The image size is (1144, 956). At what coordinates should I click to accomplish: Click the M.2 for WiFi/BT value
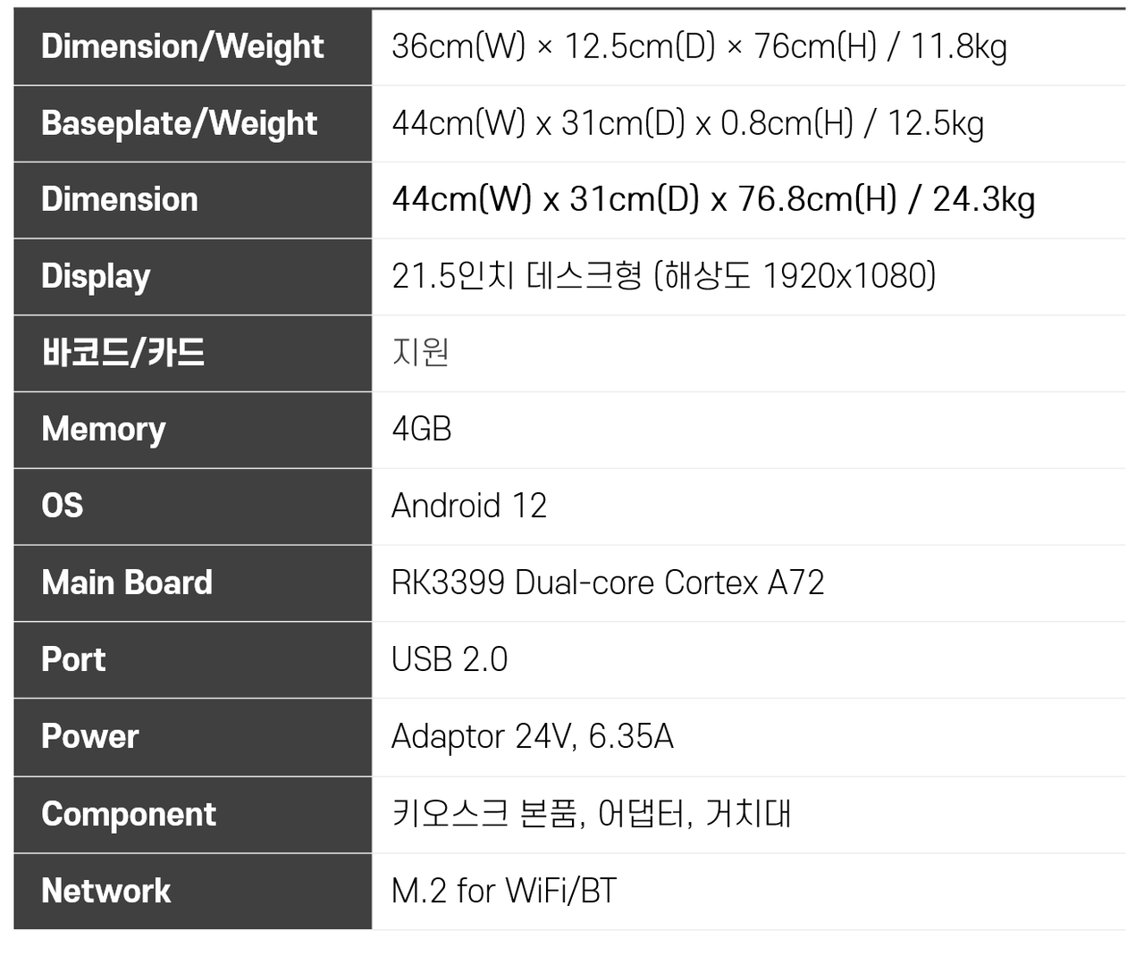504,891
